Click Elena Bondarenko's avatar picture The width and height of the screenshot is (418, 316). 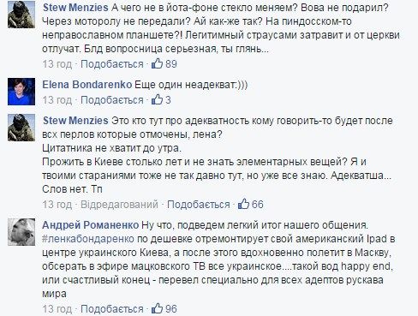pos(21,92)
